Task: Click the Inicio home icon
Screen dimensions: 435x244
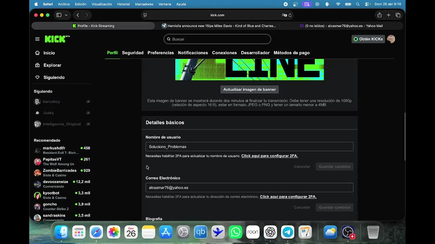Action: (x=37, y=53)
